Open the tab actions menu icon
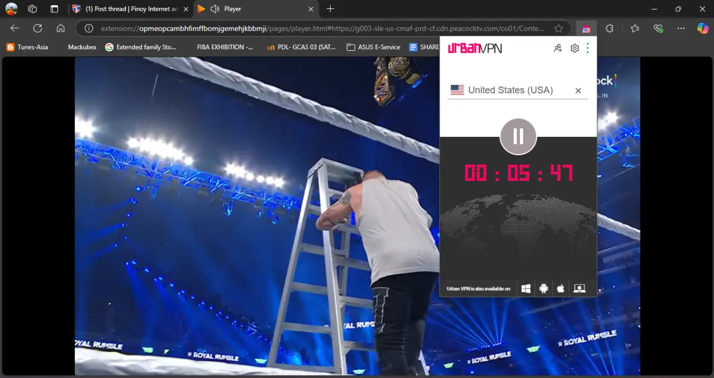Screen dimensions: 714x378 pyautogui.click(x=54, y=9)
